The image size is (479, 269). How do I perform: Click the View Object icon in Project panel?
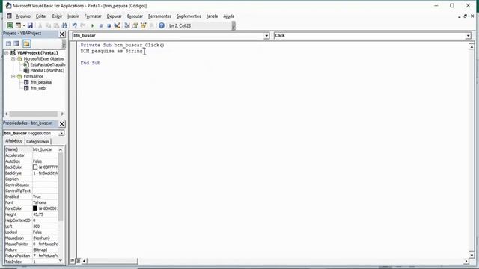pyautogui.click(x=16, y=43)
